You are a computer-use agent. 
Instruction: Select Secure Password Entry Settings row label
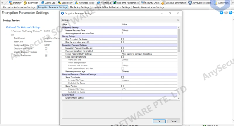78,54
